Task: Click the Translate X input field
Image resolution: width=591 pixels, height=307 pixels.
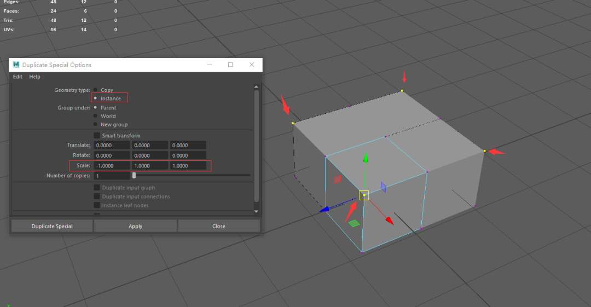Action: [112, 145]
